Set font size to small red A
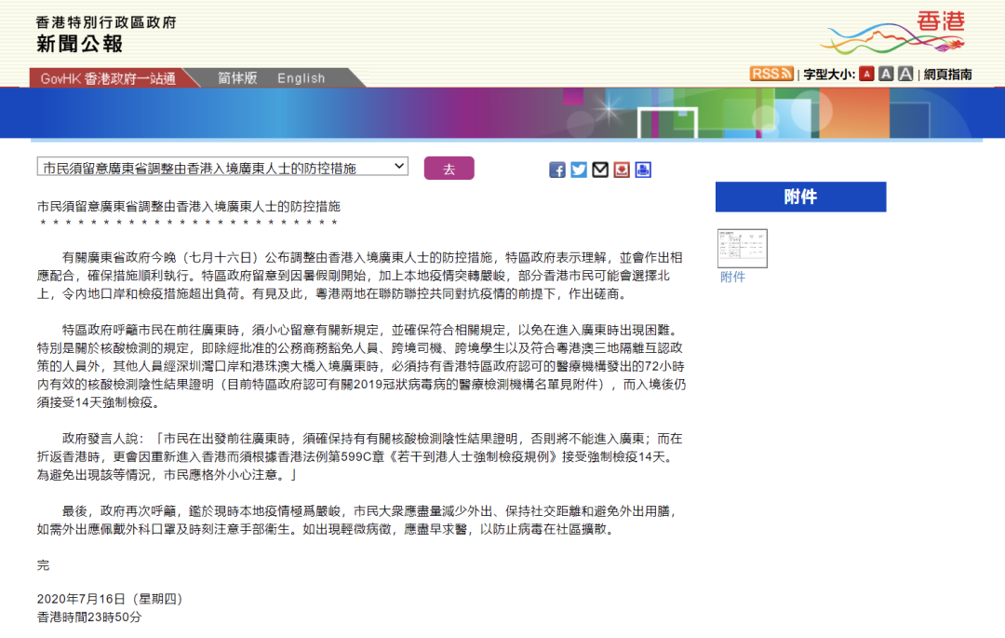Viewport: 1005px width, 638px height. pos(866,74)
